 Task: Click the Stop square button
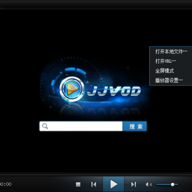78,185
